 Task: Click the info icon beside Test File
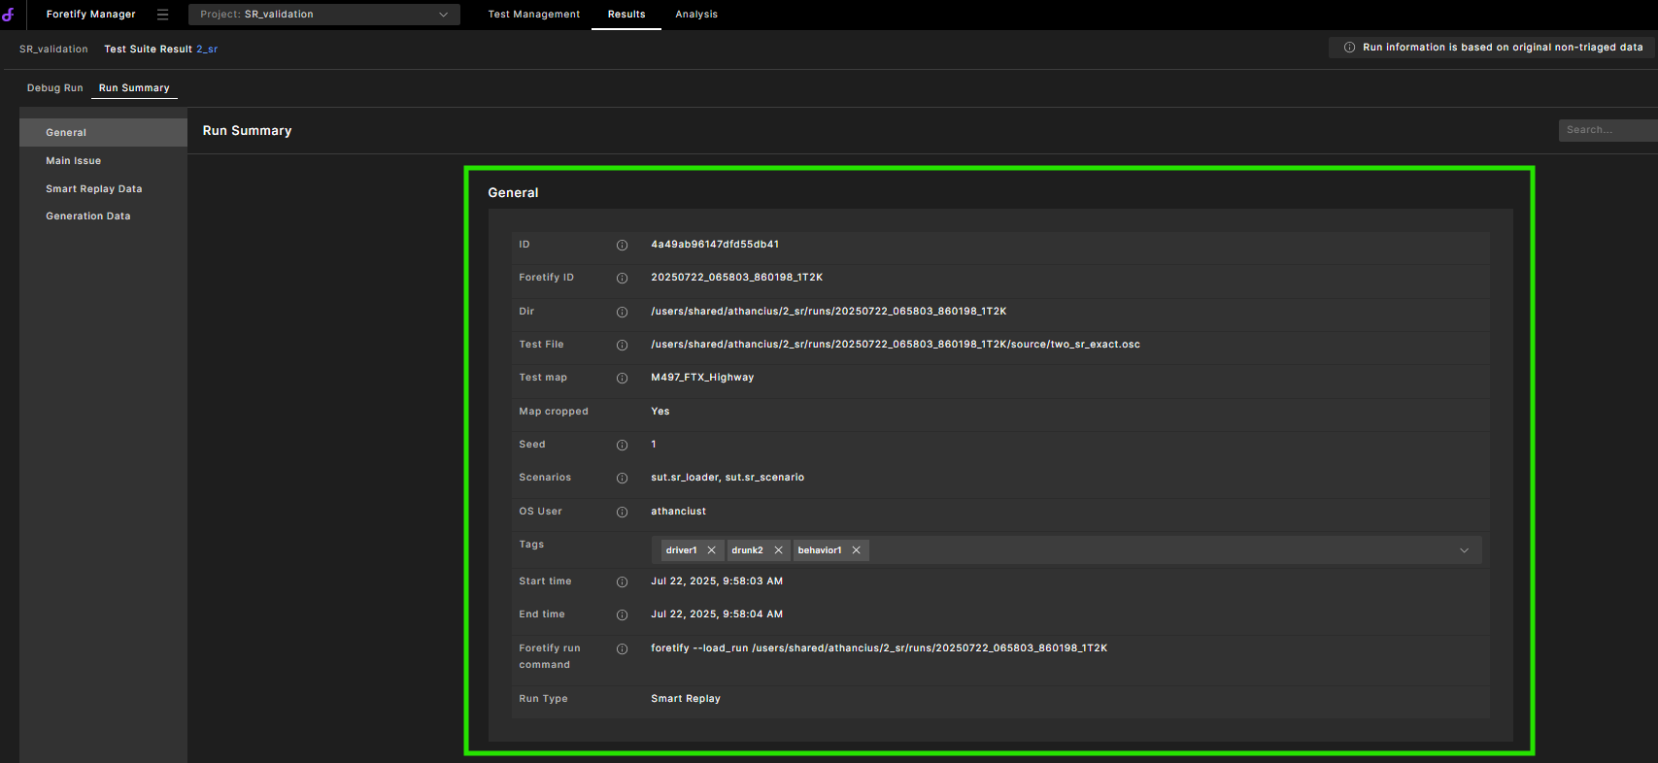click(x=622, y=346)
